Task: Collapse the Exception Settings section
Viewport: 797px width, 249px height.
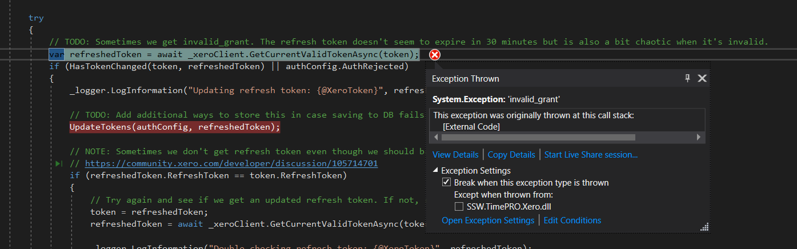Action: pos(436,170)
